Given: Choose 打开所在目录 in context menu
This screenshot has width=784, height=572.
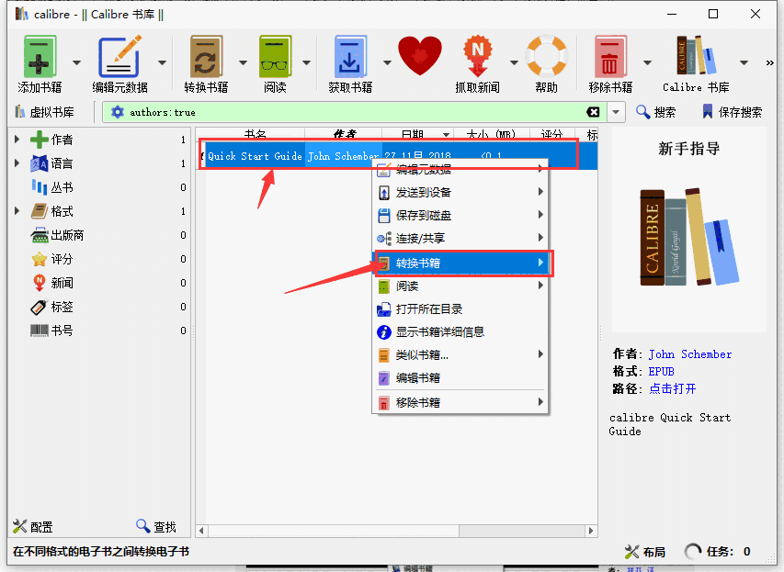Looking at the screenshot, I should (460, 308).
